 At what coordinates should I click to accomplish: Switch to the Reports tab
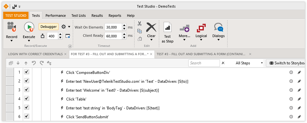pos(115,16)
